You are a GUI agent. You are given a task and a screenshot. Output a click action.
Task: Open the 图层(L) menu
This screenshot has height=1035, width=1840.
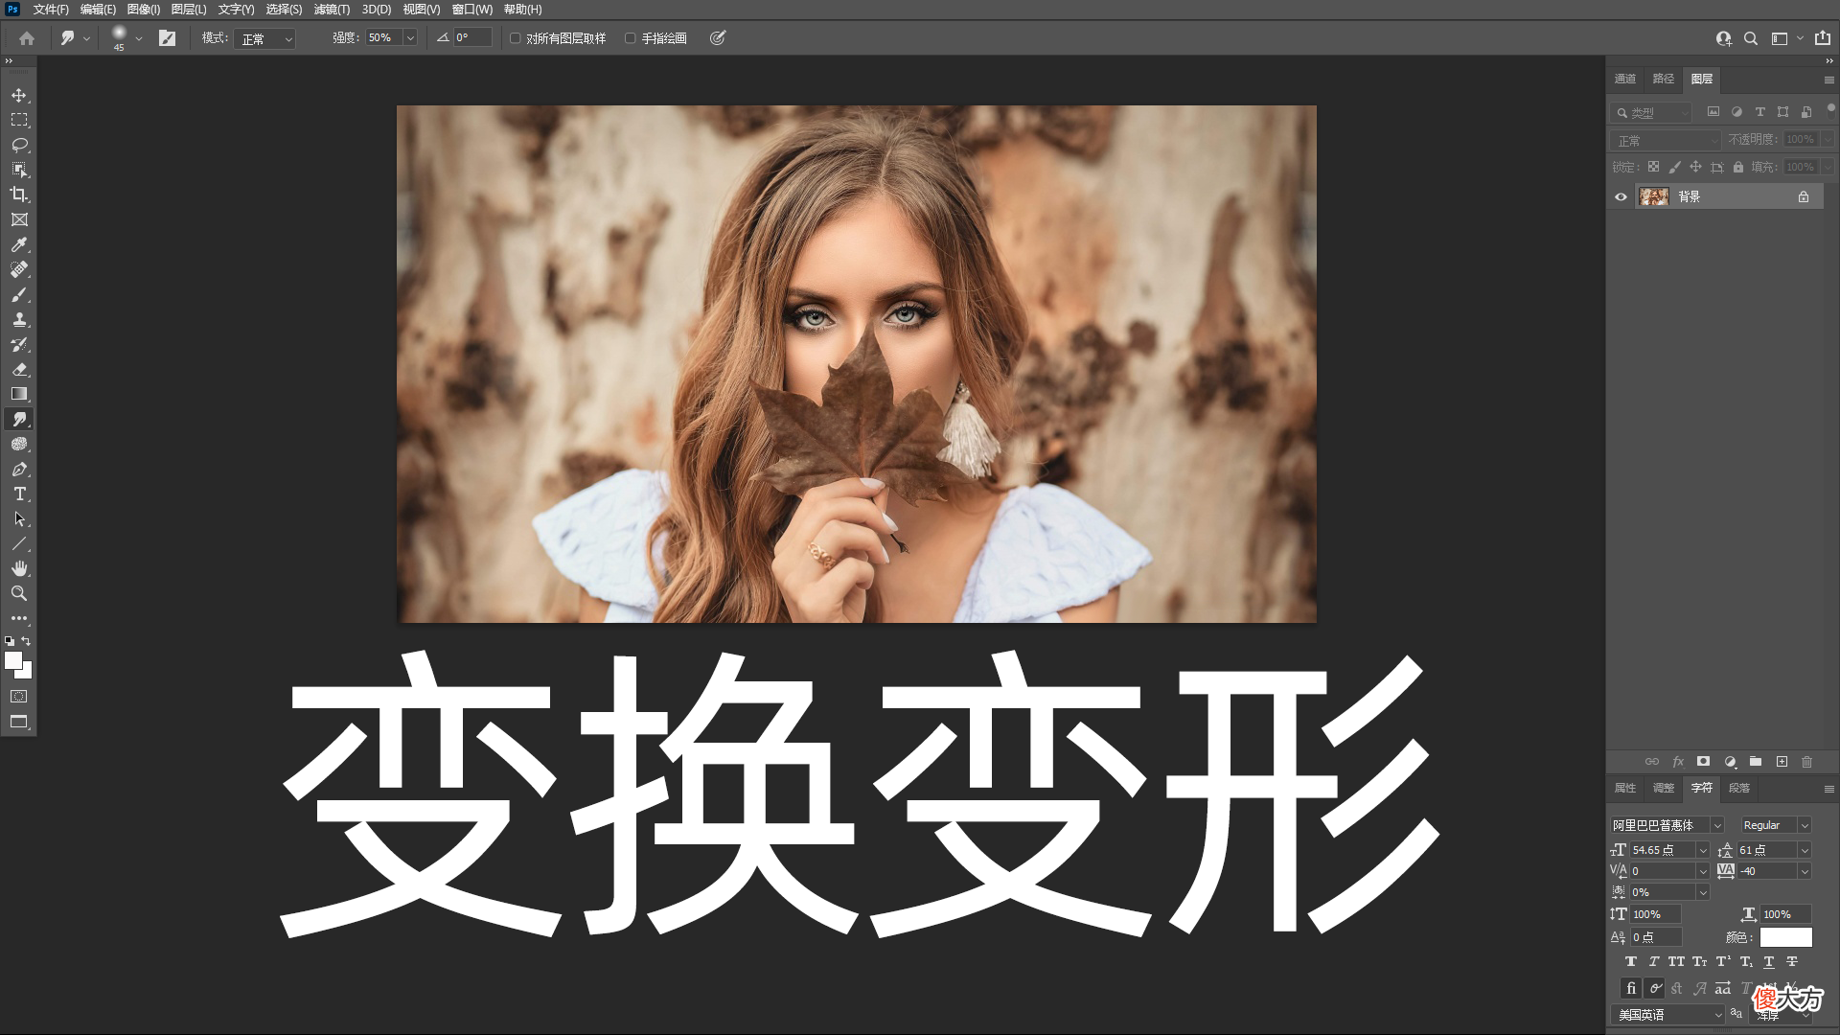(x=189, y=10)
